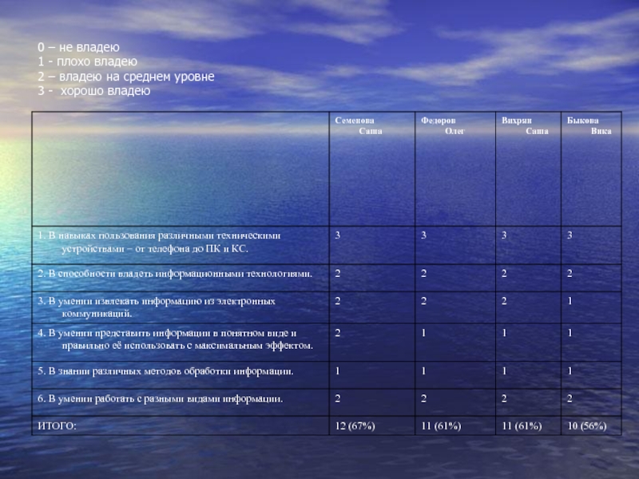Screen dimensions: 639x479
Task: Click Федоров's score in row 6
Action: [424, 398]
